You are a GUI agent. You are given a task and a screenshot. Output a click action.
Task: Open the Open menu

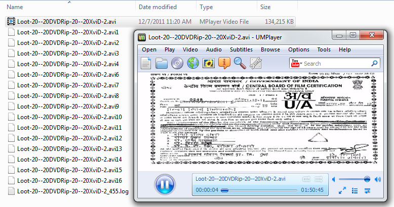[149, 49]
